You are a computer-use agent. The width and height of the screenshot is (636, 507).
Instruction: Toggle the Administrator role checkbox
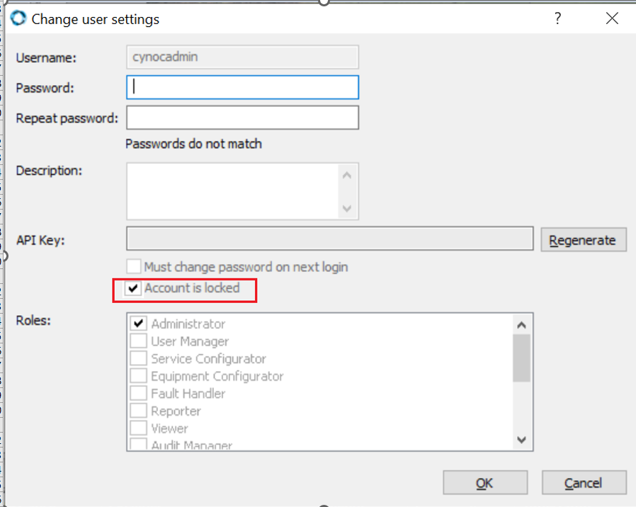click(138, 324)
